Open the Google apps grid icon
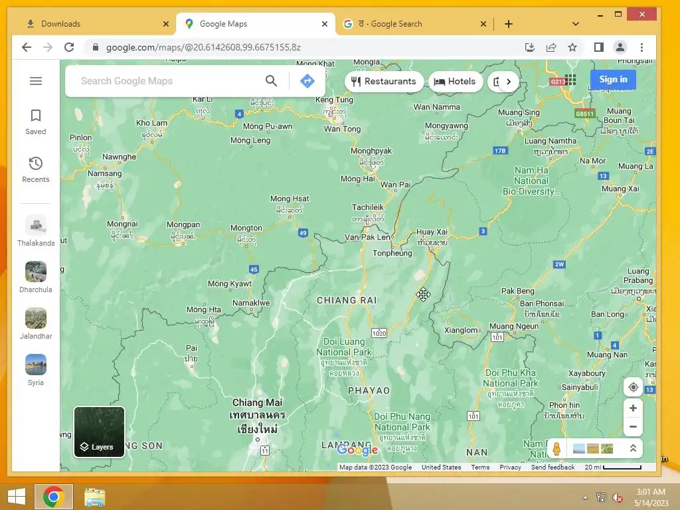Viewport: 680px width, 510px height. [570, 80]
